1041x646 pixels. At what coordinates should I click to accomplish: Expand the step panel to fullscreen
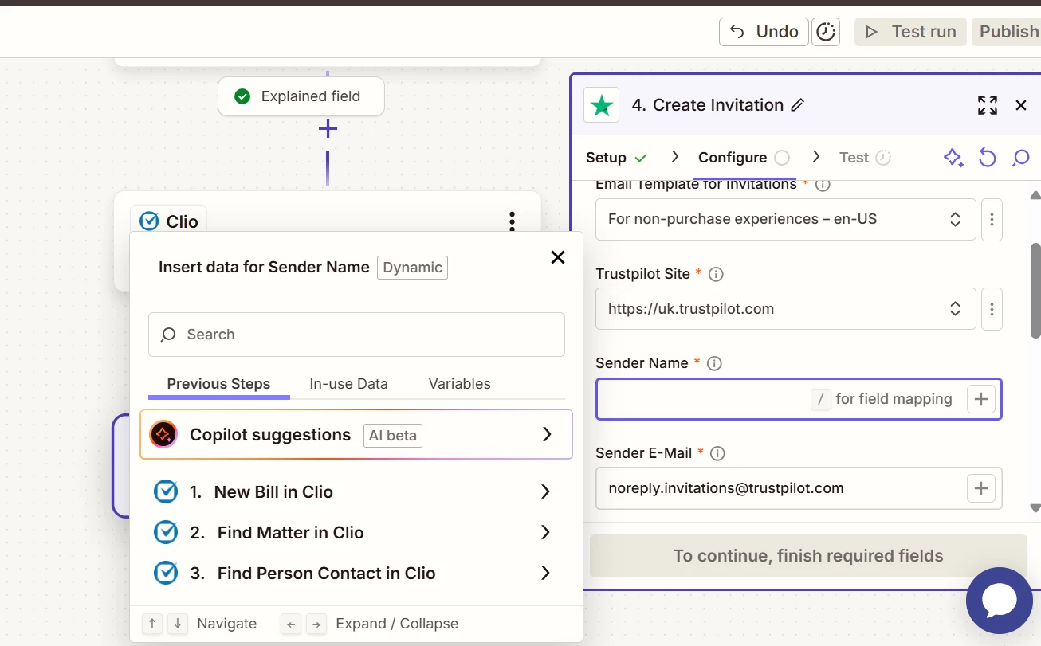[988, 105]
